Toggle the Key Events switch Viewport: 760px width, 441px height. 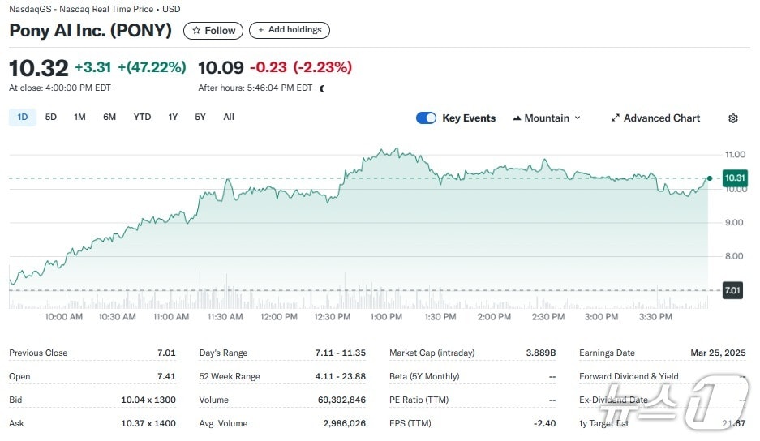(426, 118)
